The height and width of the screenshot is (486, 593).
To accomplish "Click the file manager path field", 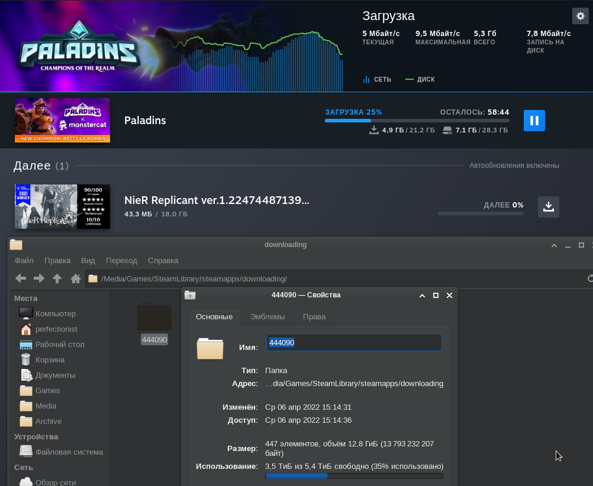I will pos(335,278).
